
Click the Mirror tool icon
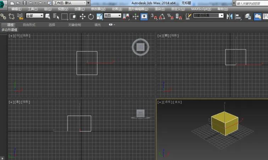coord(230,16)
